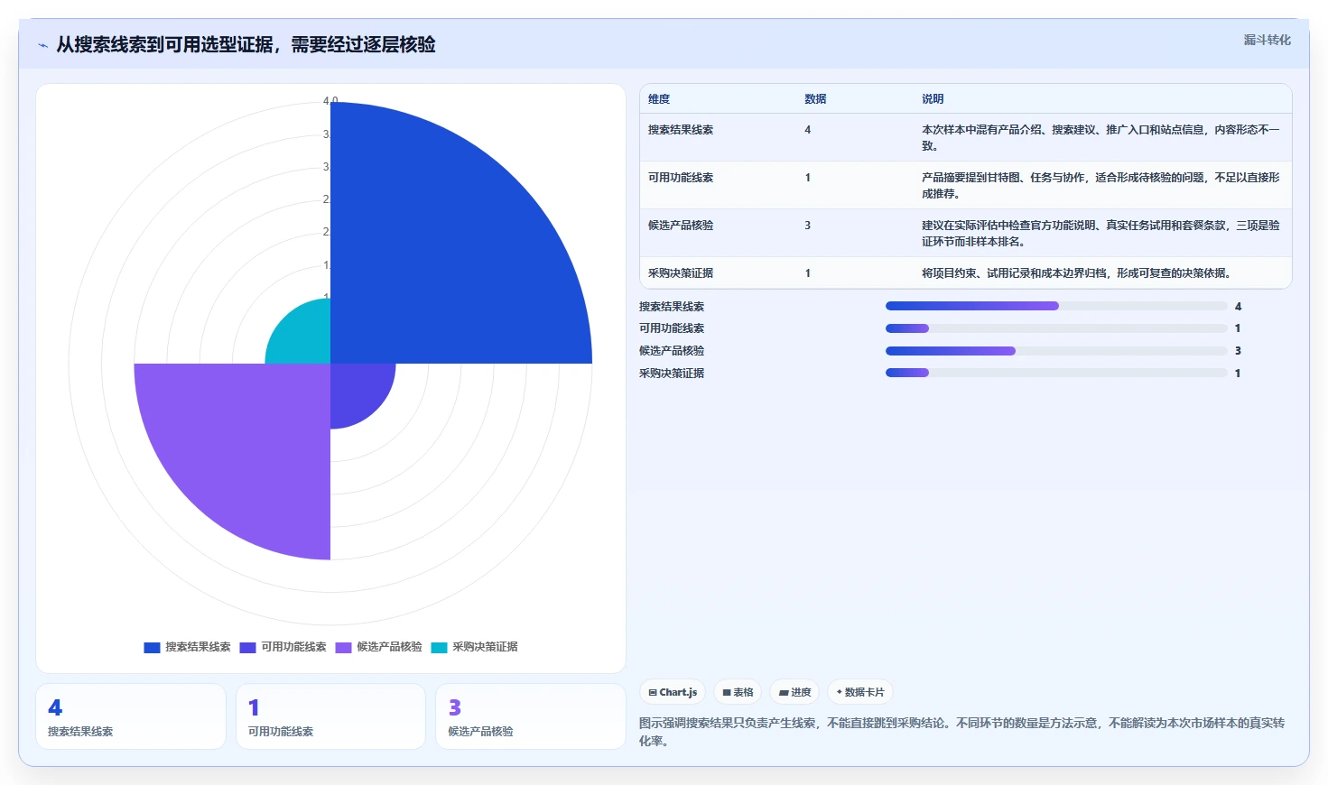The width and height of the screenshot is (1328, 785).
Task: Click the chart axis label 4.0
Action: click(330, 101)
